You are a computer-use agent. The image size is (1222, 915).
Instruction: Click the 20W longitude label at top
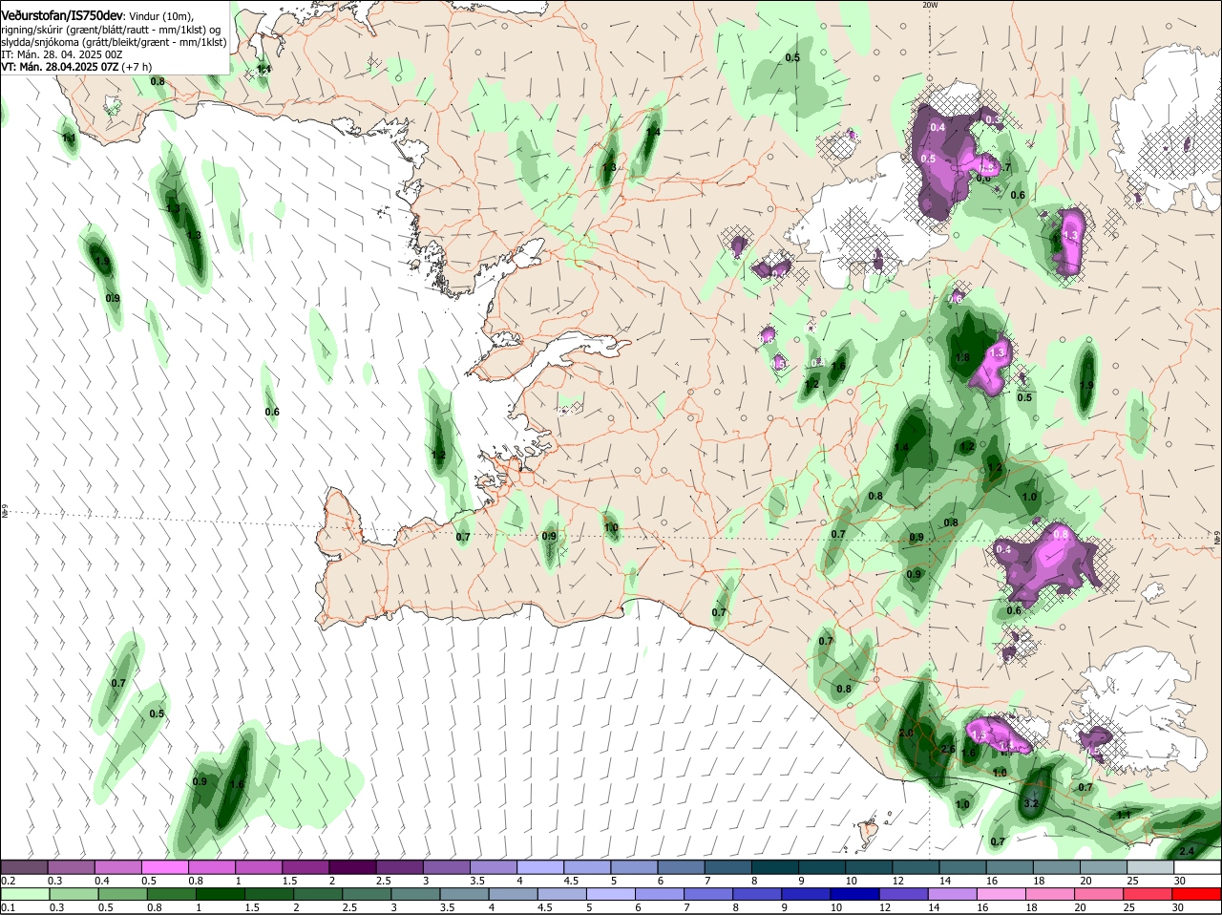(x=930, y=5)
